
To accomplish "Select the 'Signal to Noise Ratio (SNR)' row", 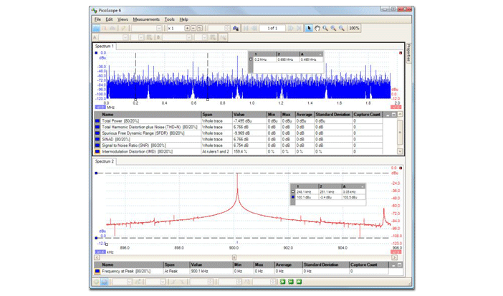I will pos(239,145).
